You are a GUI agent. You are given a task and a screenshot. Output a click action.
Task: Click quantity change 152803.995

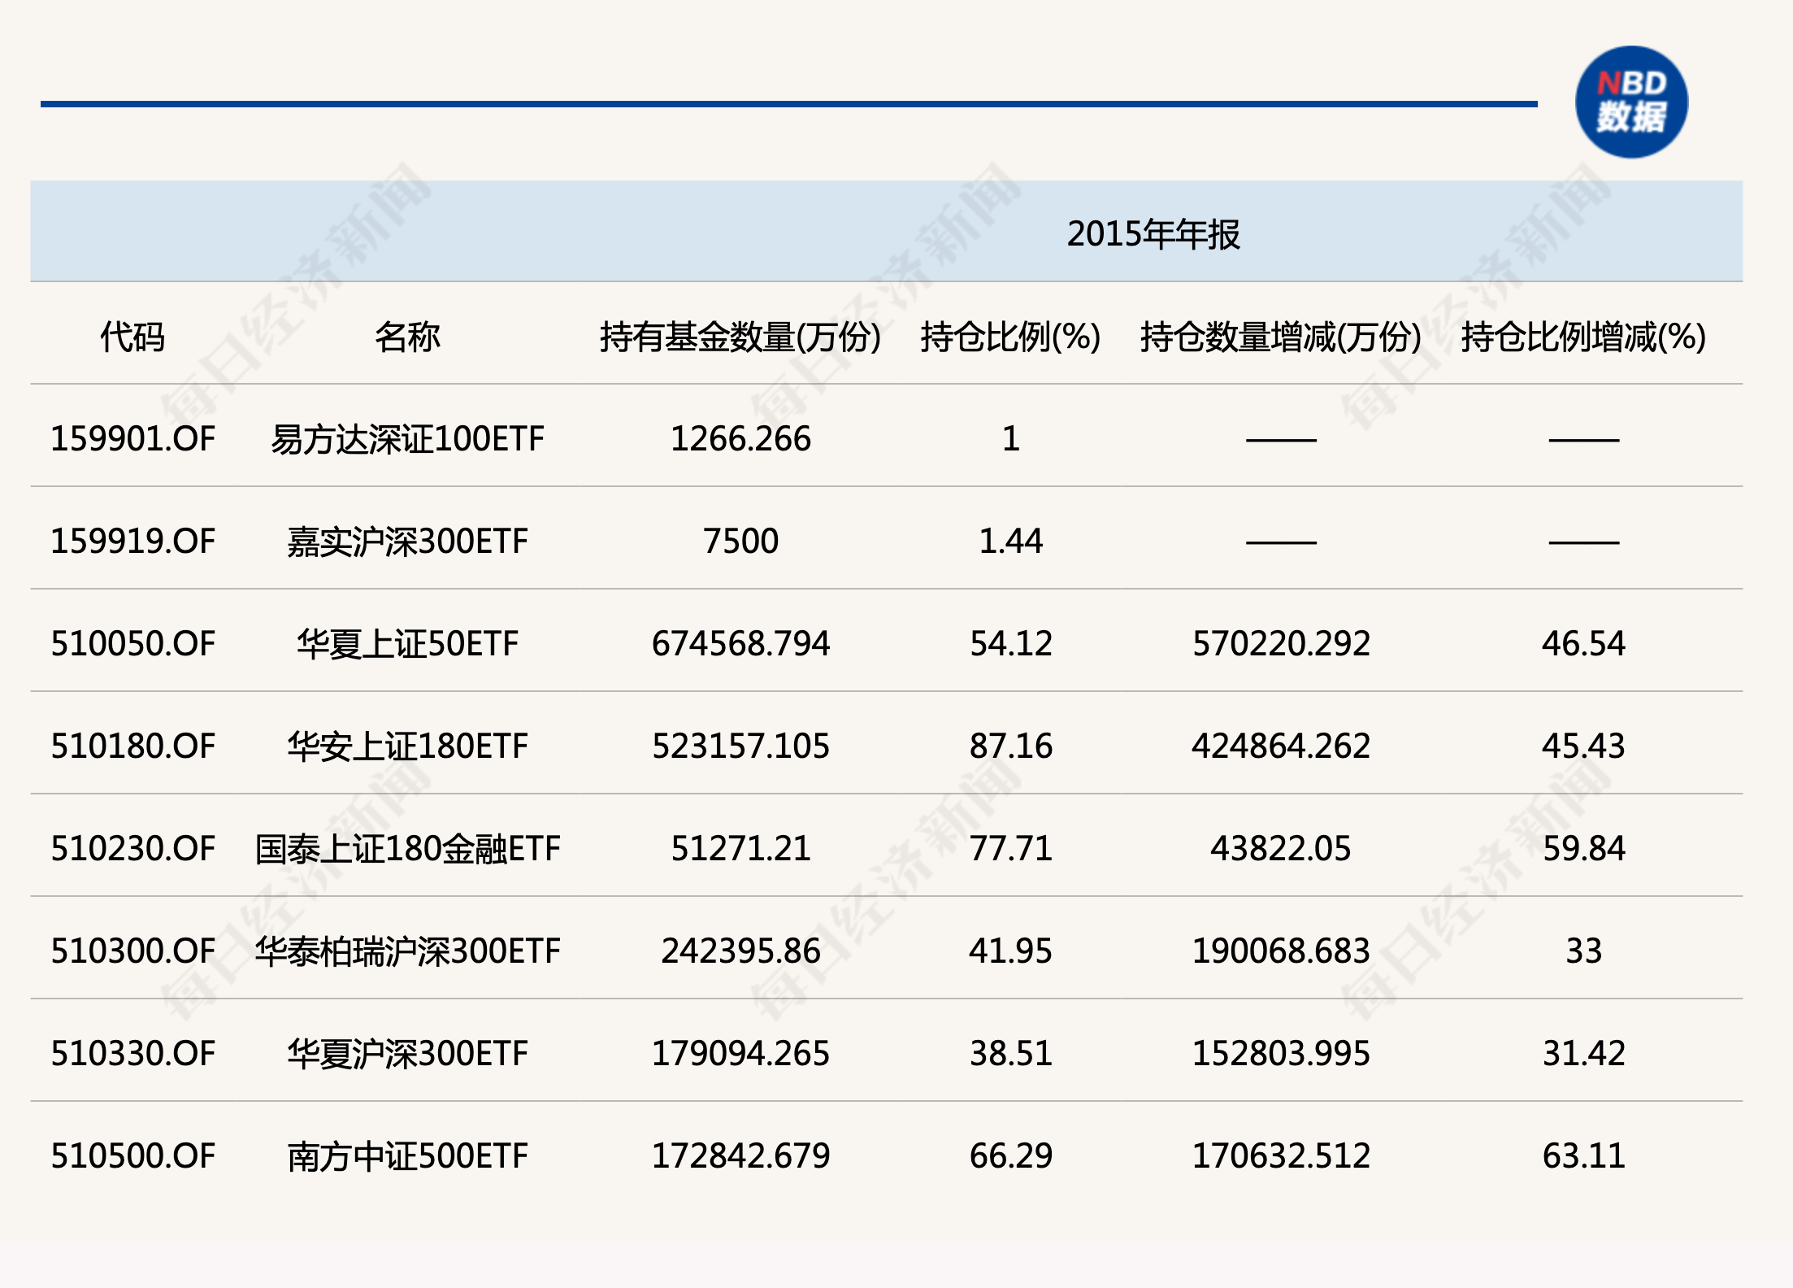tap(1281, 1054)
